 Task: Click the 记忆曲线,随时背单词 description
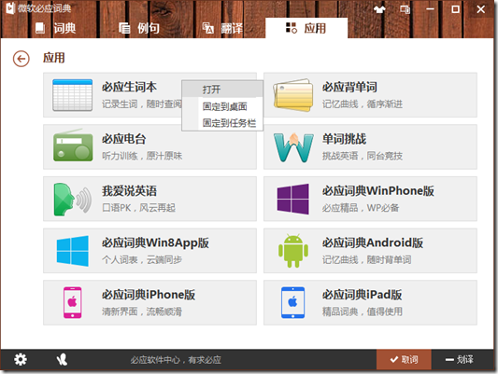pyautogui.click(x=367, y=259)
